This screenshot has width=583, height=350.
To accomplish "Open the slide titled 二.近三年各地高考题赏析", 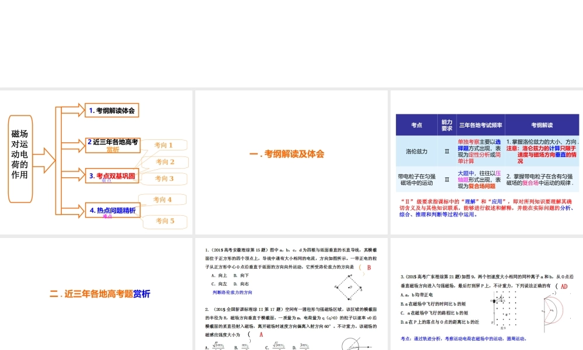I will pyautogui.click(x=96, y=294).
